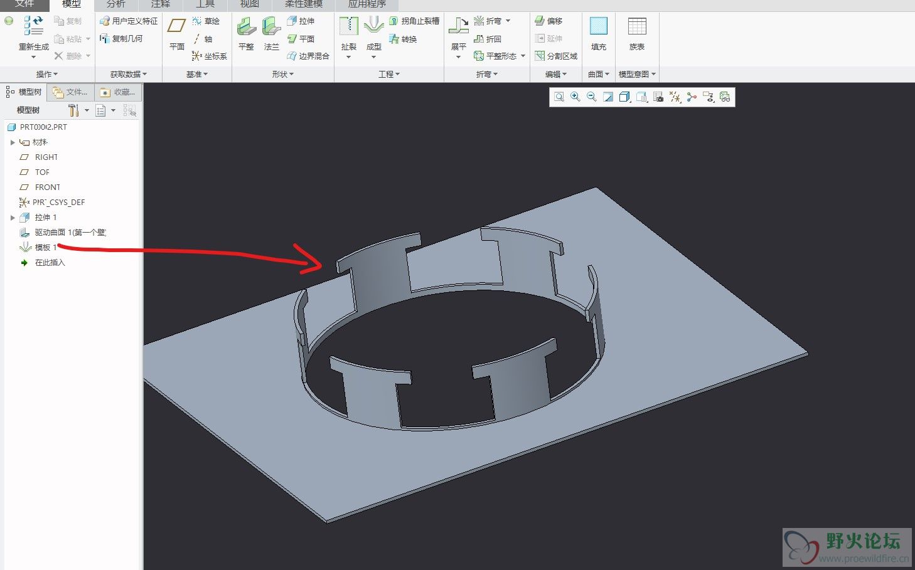915x570 pixels.
Task: Open the 形状 group dropdown
Action: point(283,74)
